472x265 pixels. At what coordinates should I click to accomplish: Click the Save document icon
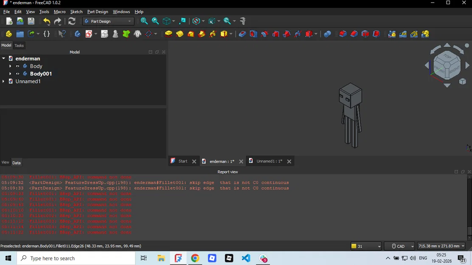[31, 21]
